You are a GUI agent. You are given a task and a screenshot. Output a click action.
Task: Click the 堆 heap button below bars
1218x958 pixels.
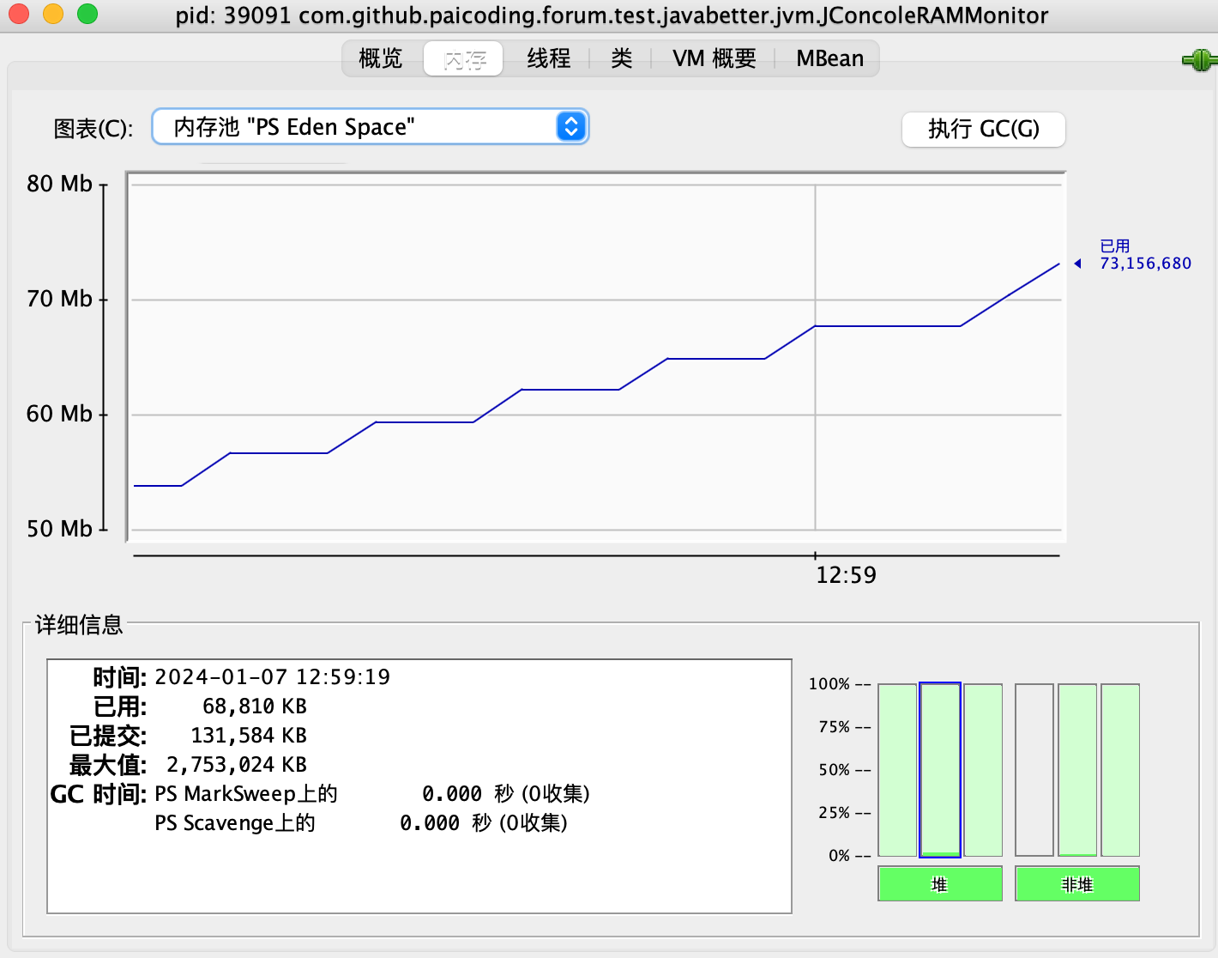(x=939, y=884)
